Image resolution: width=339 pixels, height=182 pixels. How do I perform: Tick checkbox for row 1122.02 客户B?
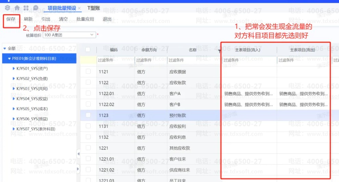point(88,104)
